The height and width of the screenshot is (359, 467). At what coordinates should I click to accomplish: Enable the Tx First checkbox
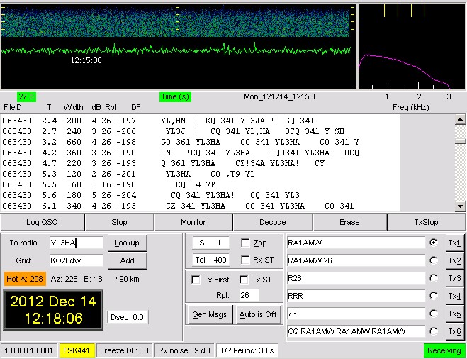coord(196,280)
